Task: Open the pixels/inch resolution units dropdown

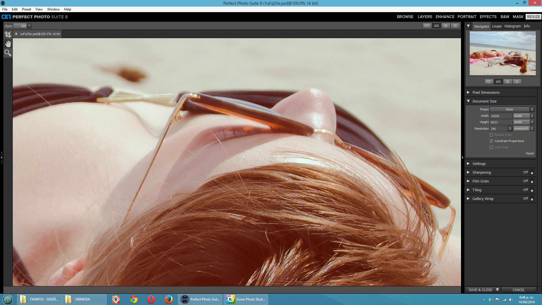Action: point(523,128)
